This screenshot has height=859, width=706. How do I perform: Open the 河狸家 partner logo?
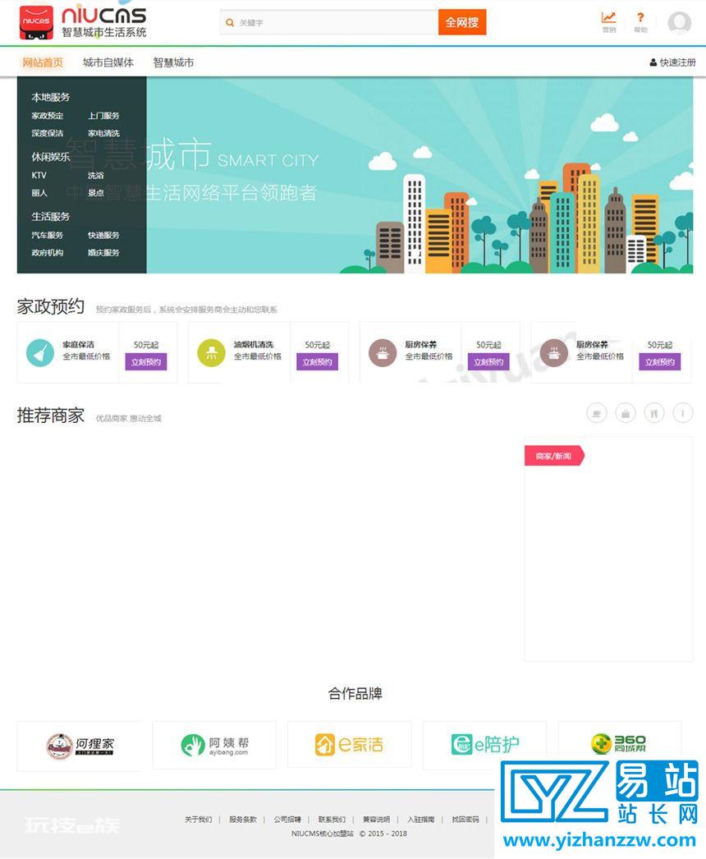(x=80, y=746)
